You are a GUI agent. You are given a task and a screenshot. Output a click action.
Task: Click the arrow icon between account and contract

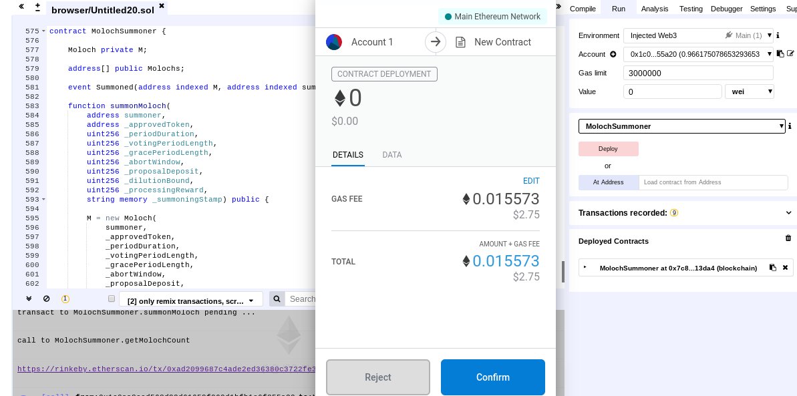tap(435, 42)
